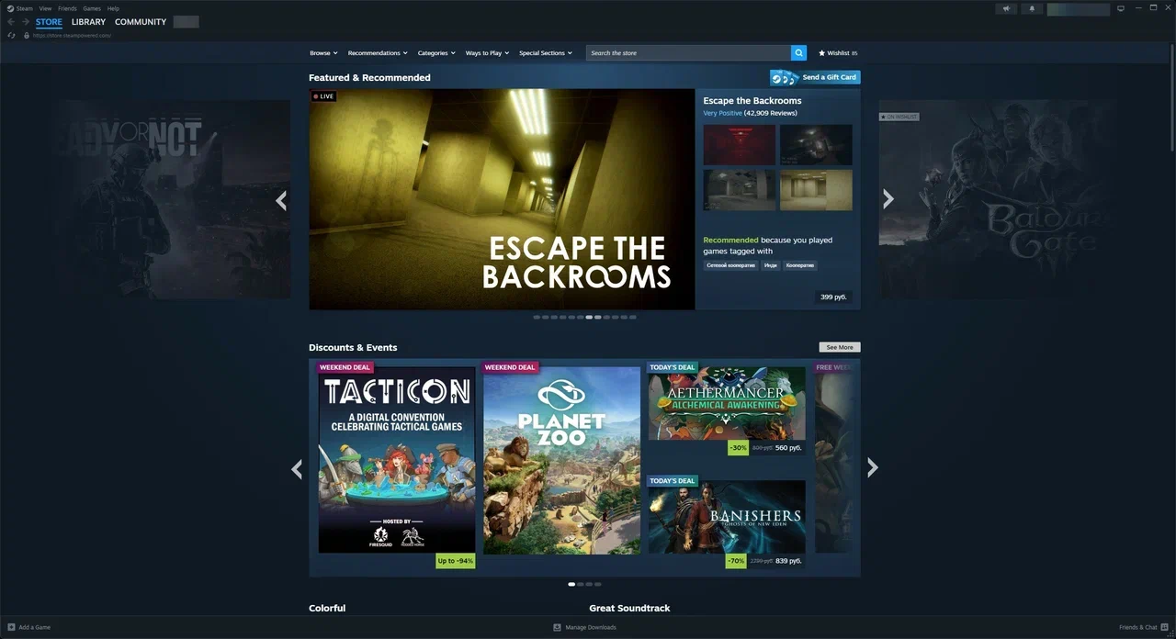
Task: Select first Discounts carousel page dot
Action: click(x=571, y=584)
